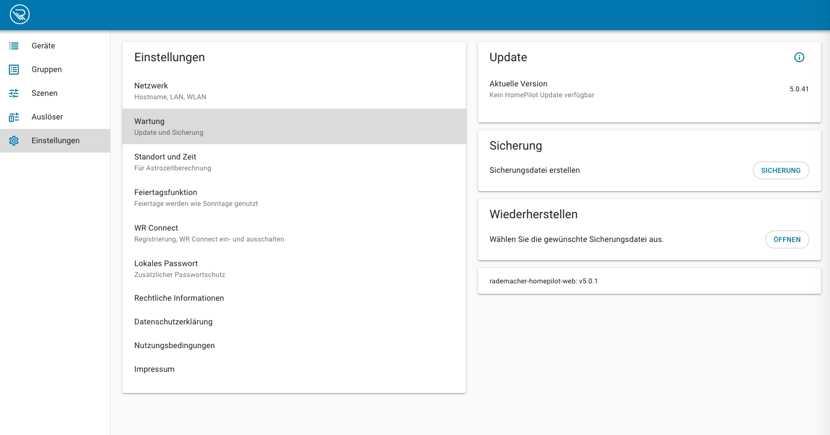830x435 pixels.
Task: Open the Feiertagsfunktion setting
Action: tap(294, 198)
